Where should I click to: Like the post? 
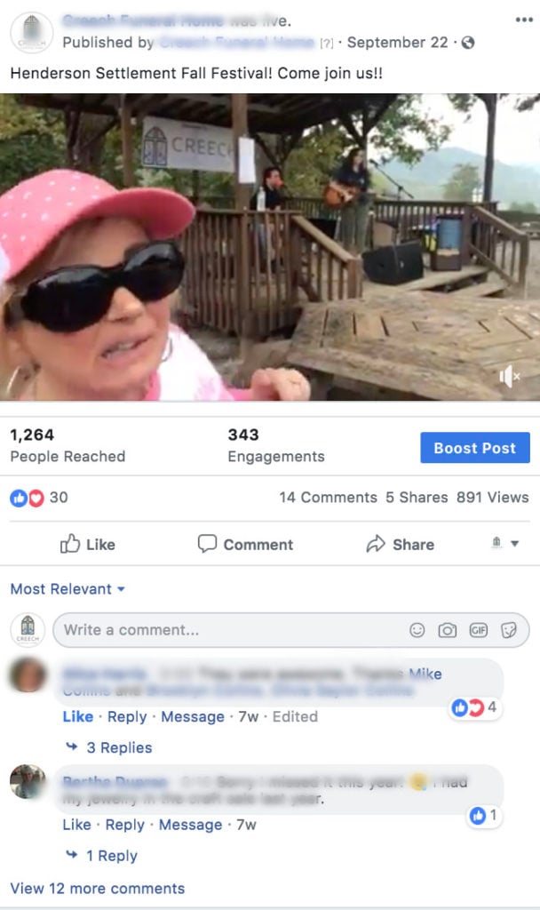pos(88,545)
